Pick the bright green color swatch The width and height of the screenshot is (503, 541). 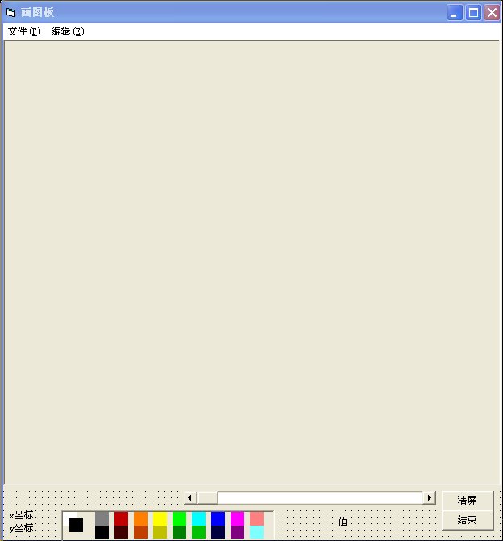click(179, 518)
